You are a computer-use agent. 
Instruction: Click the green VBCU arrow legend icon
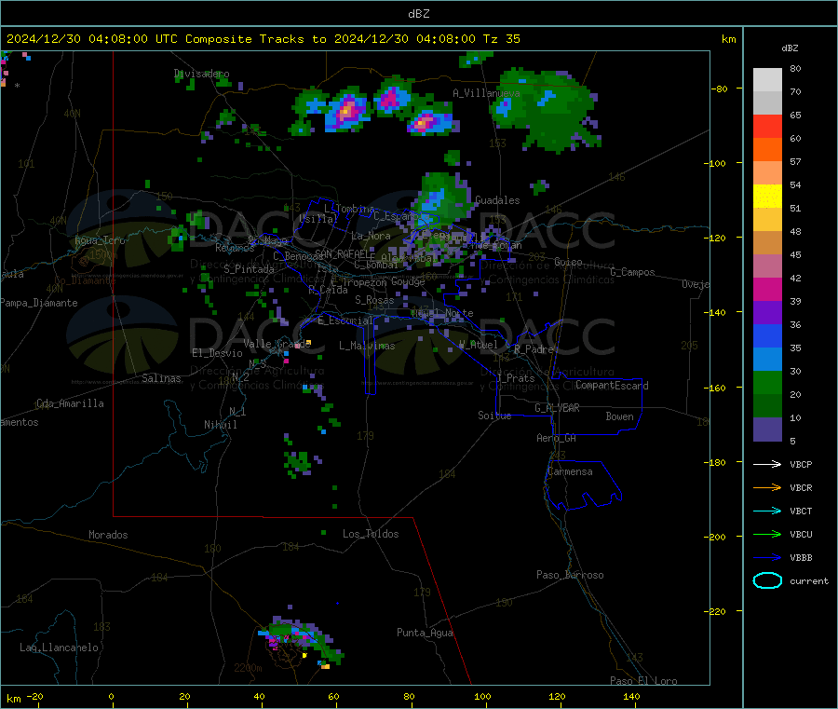pos(767,534)
